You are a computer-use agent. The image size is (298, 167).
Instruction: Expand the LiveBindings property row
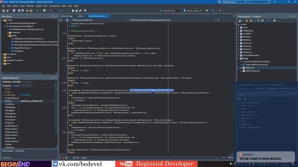3,95
